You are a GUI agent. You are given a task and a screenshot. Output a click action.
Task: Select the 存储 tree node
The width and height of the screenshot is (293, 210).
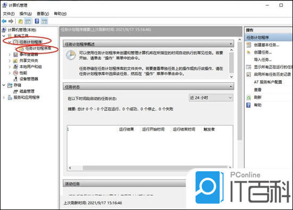(18, 85)
